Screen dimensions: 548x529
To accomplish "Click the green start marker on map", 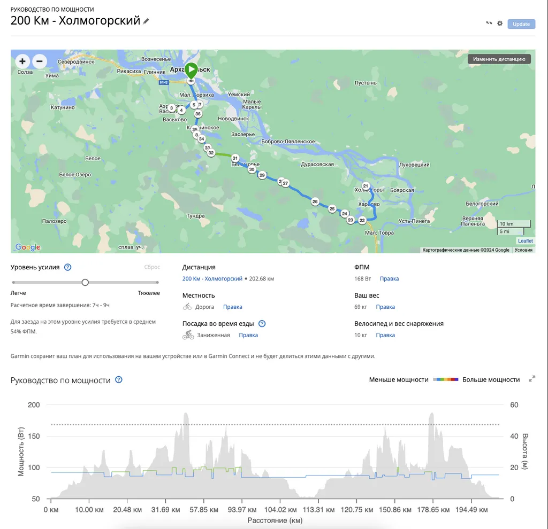I will 191,71.
